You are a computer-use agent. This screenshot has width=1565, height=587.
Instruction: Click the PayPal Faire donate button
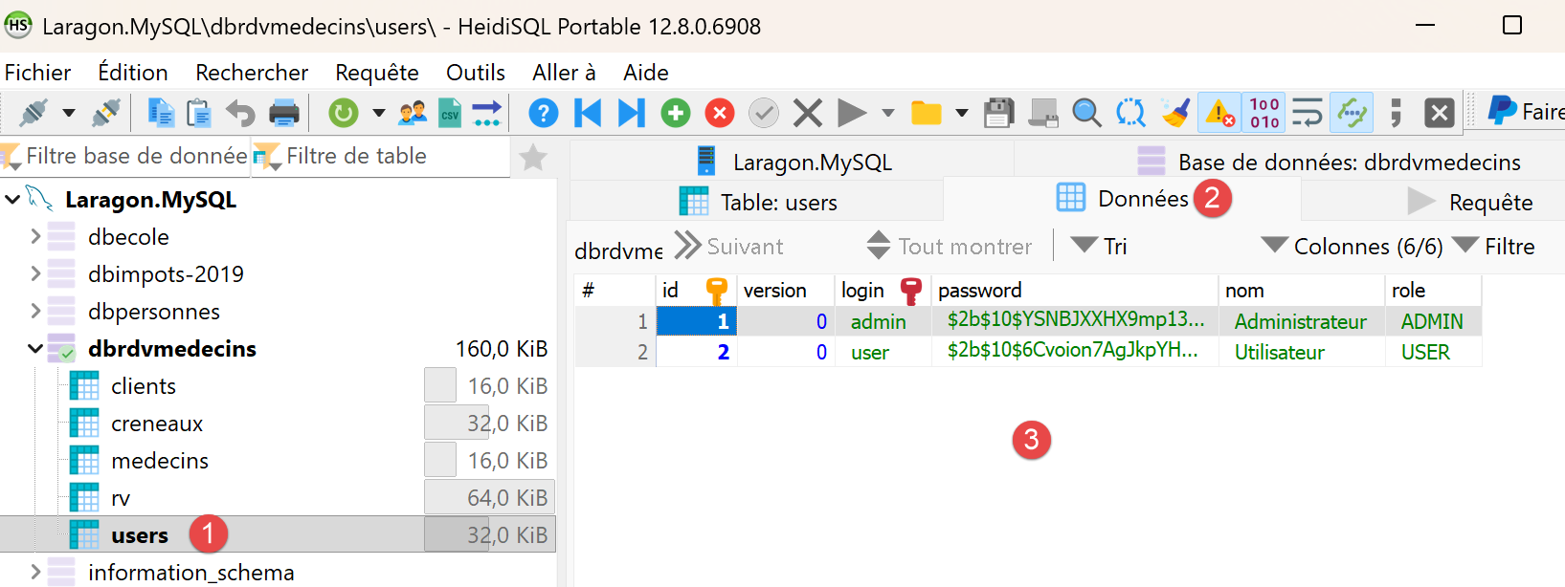[x=1525, y=112]
